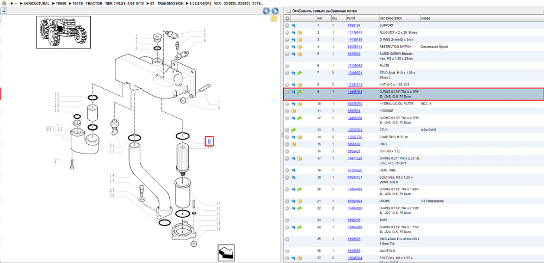Select 'HYDRAULIC OIL FILTER' description text
The width and height of the screenshot is (544, 263).
(396, 104)
